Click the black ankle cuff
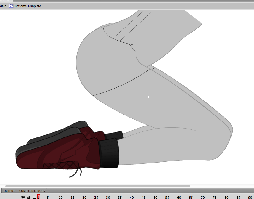This screenshot has height=199, width=254. pyautogui.click(x=109, y=153)
